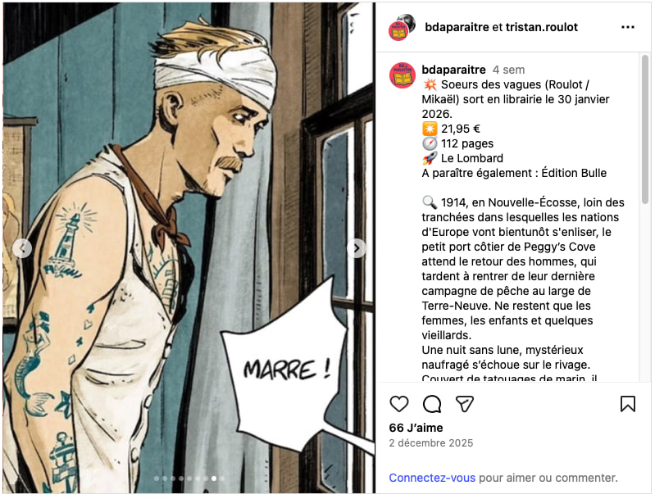
Task: Select the last carousel indicator dot
Action: [x=222, y=479]
